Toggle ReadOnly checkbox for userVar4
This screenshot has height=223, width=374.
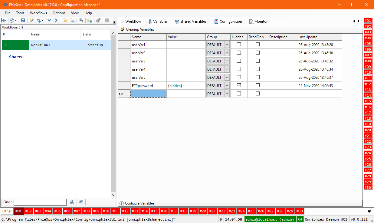(258, 69)
